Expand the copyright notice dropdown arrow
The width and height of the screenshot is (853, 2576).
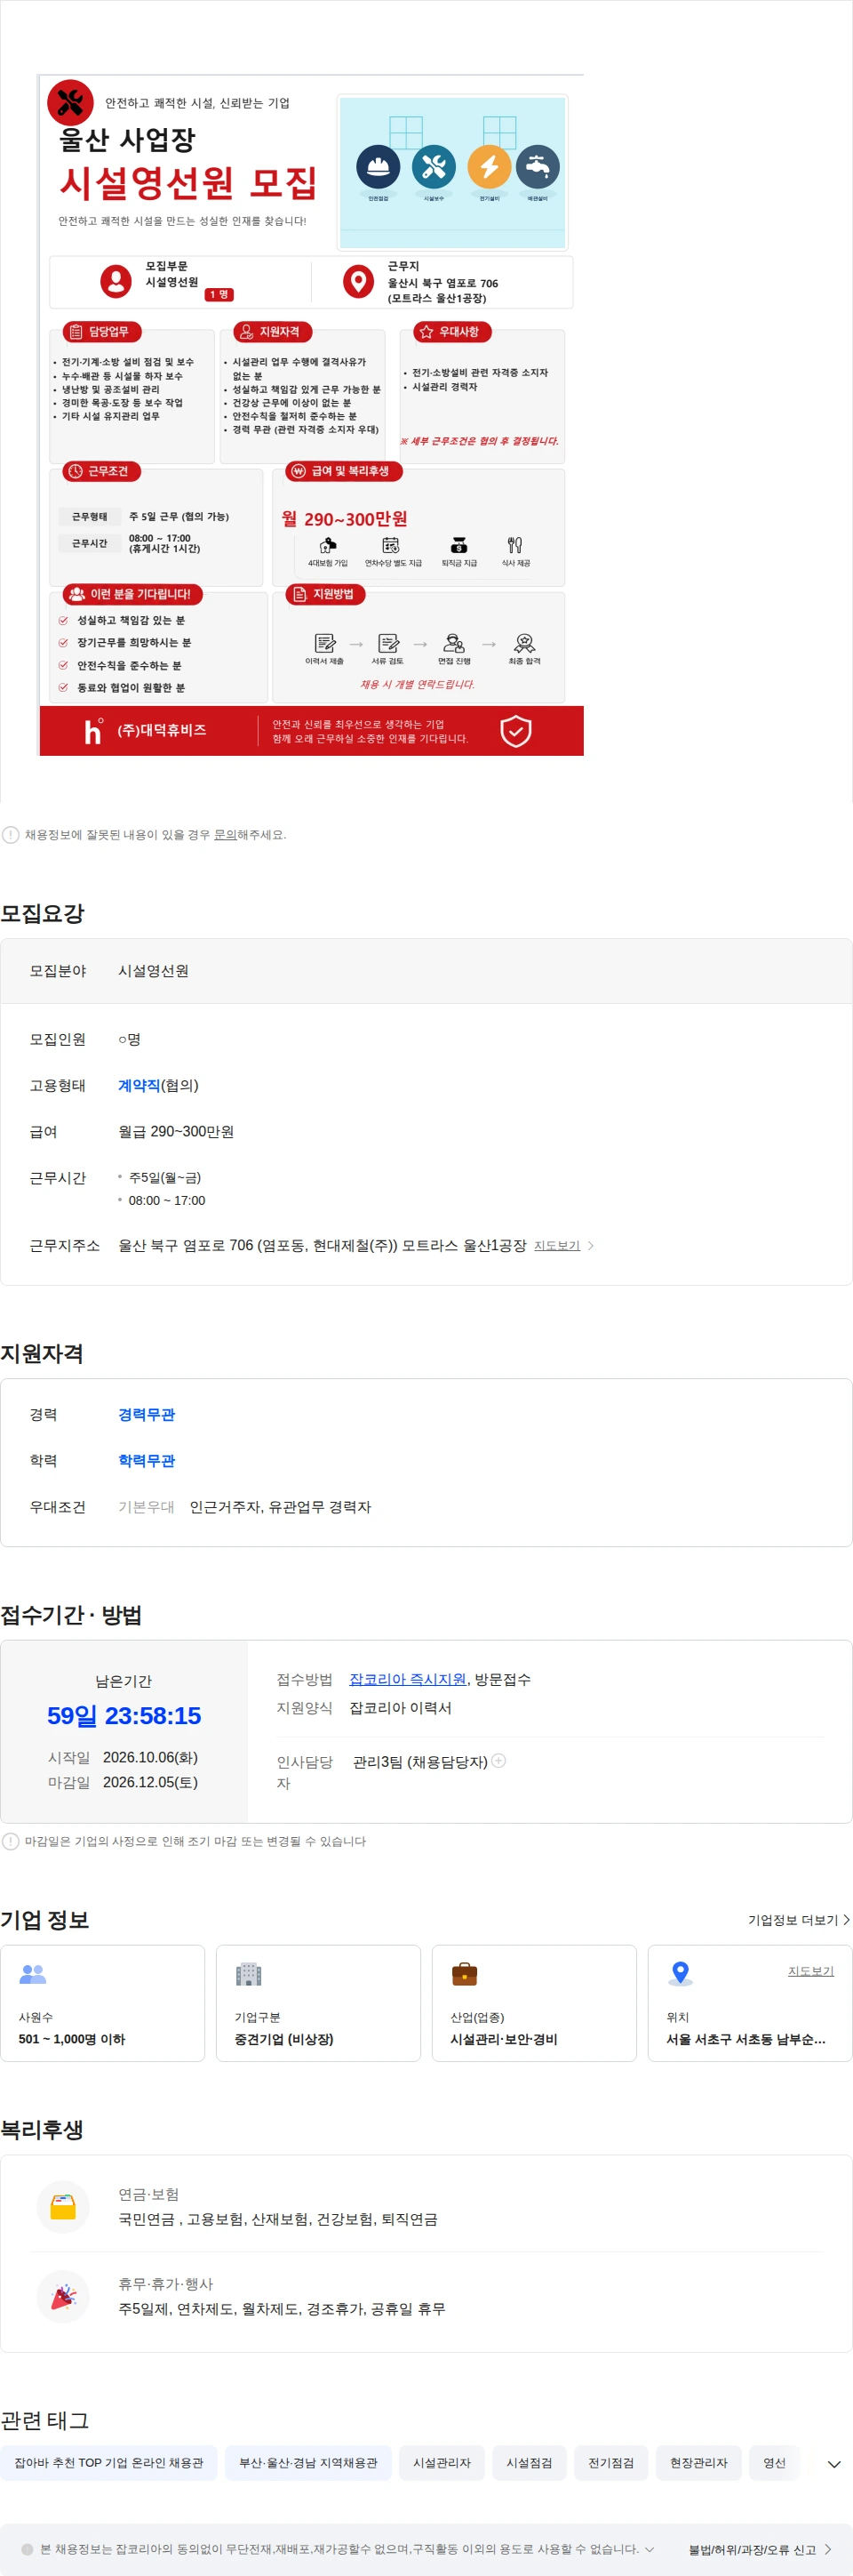(x=650, y=2549)
